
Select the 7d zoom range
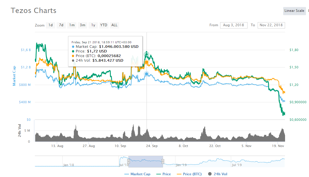61,25
